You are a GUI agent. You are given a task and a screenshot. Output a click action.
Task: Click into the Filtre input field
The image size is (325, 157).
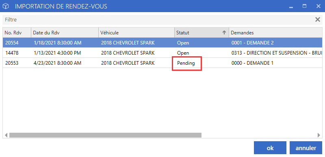[x=158, y=19]
